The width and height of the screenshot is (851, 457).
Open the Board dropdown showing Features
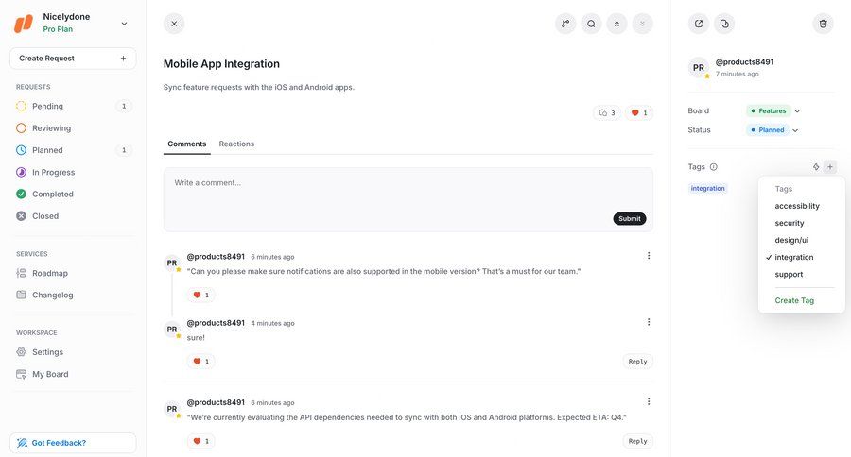click(773, 110)
